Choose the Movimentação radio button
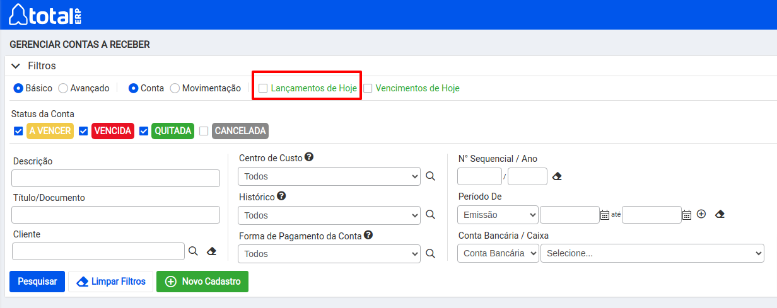The width and height of the screenshot is (777, 308). click(x=175, y=88)
